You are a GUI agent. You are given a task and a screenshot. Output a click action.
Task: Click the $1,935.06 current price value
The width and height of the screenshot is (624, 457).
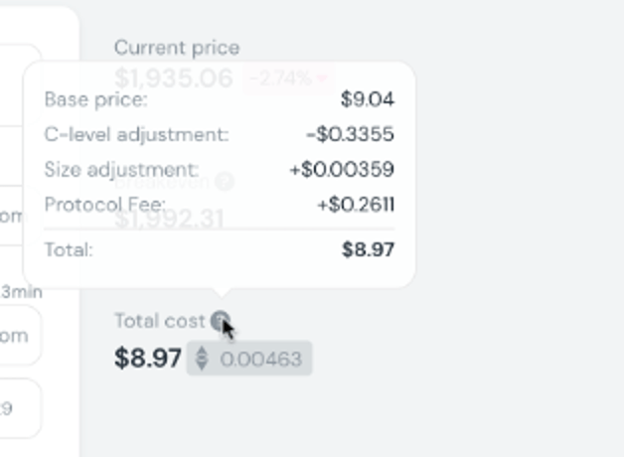click(173, 78)
